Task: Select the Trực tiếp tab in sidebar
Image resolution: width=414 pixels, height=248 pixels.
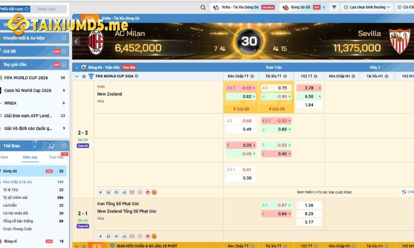Action: coord(56,157)
